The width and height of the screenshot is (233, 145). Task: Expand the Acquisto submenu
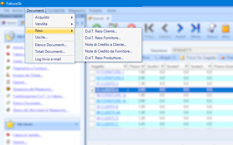pos(42,17)
